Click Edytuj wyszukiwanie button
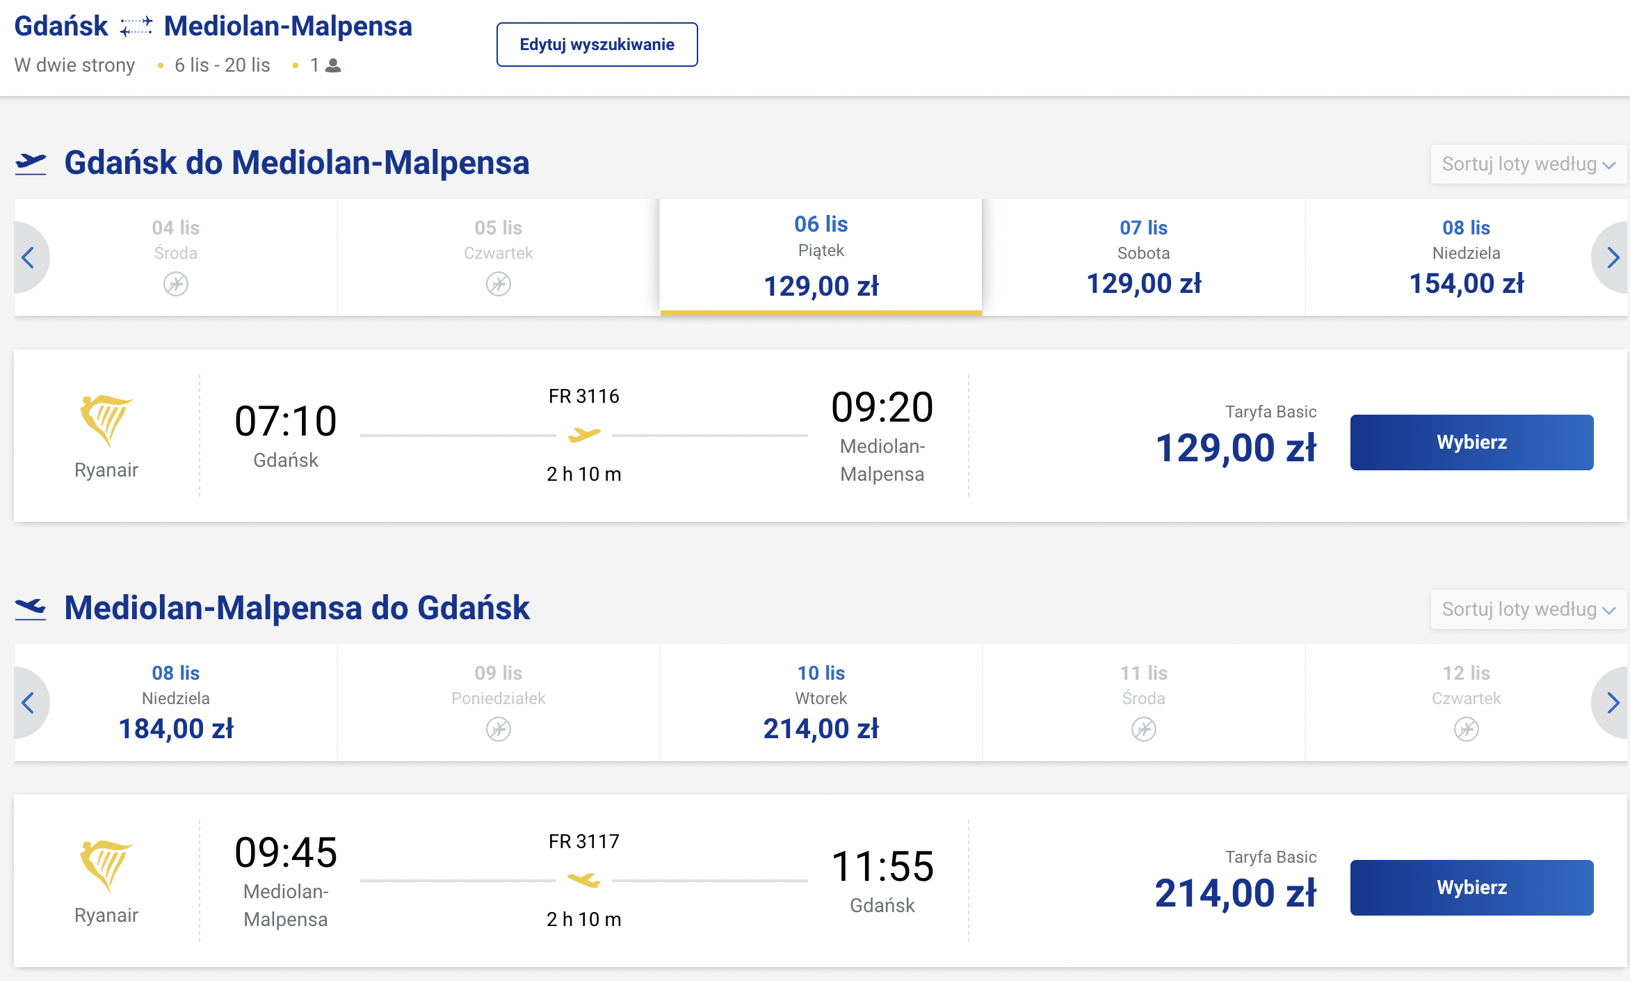Viewport: 1630px width, 981px height. pos(597,45)
